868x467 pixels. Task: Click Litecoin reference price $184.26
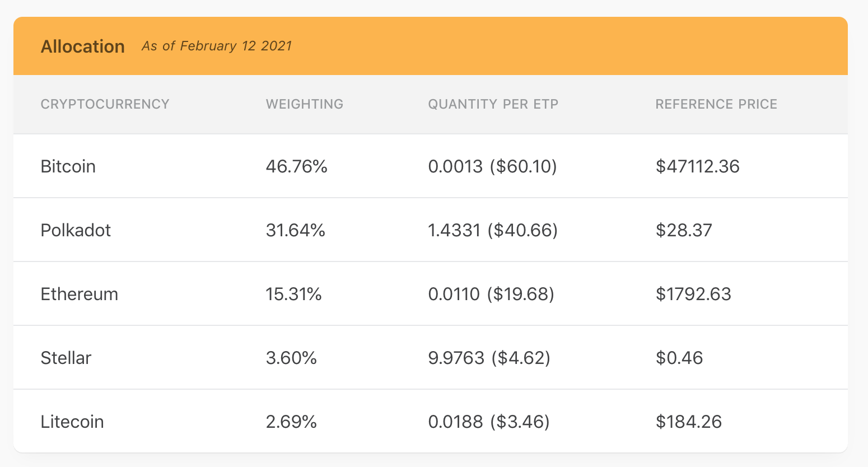click(688, 422)
